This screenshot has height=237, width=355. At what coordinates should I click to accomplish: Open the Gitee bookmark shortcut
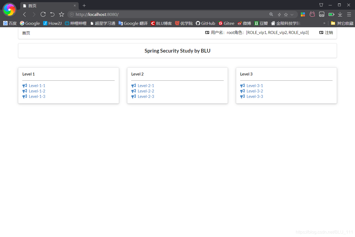point(226,23)
